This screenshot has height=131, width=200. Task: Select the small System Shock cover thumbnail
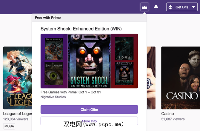(124, 74)
